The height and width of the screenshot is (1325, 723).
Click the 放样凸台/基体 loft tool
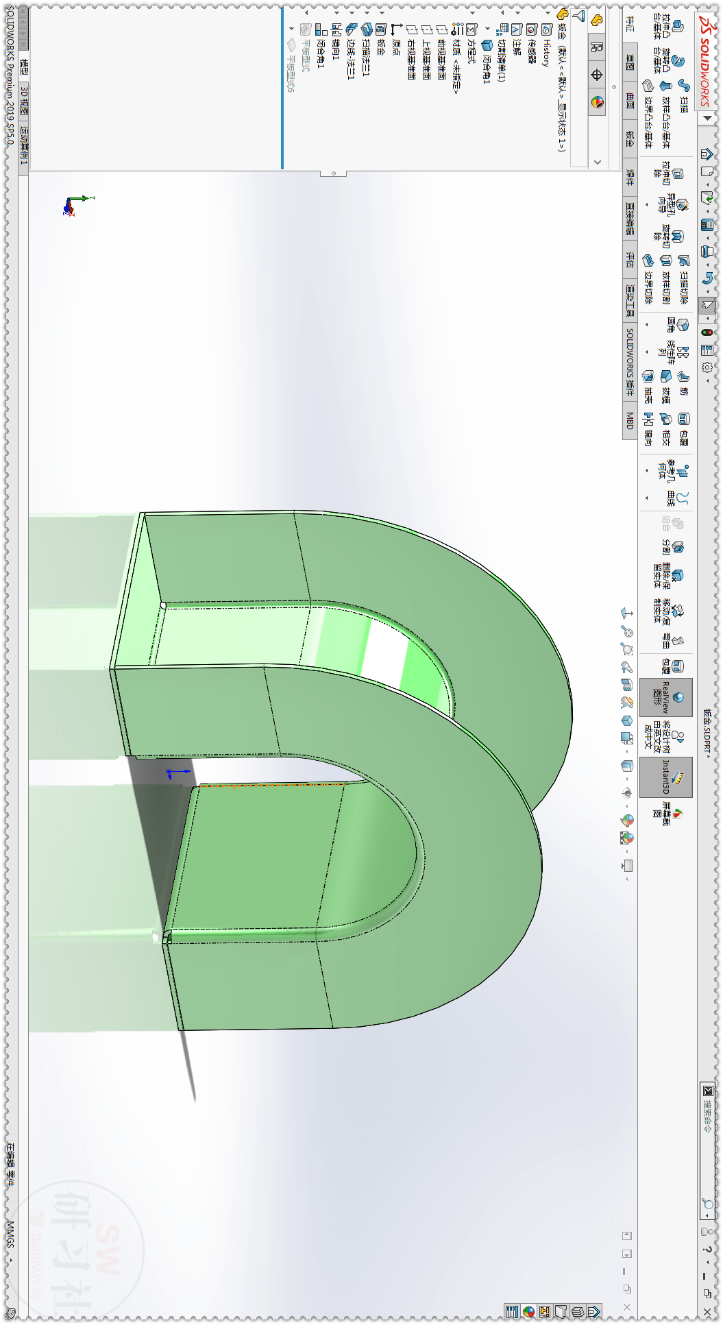[665, 114]
